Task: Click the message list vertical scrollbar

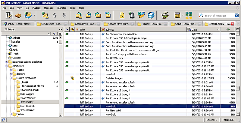Action: [238, 72]
